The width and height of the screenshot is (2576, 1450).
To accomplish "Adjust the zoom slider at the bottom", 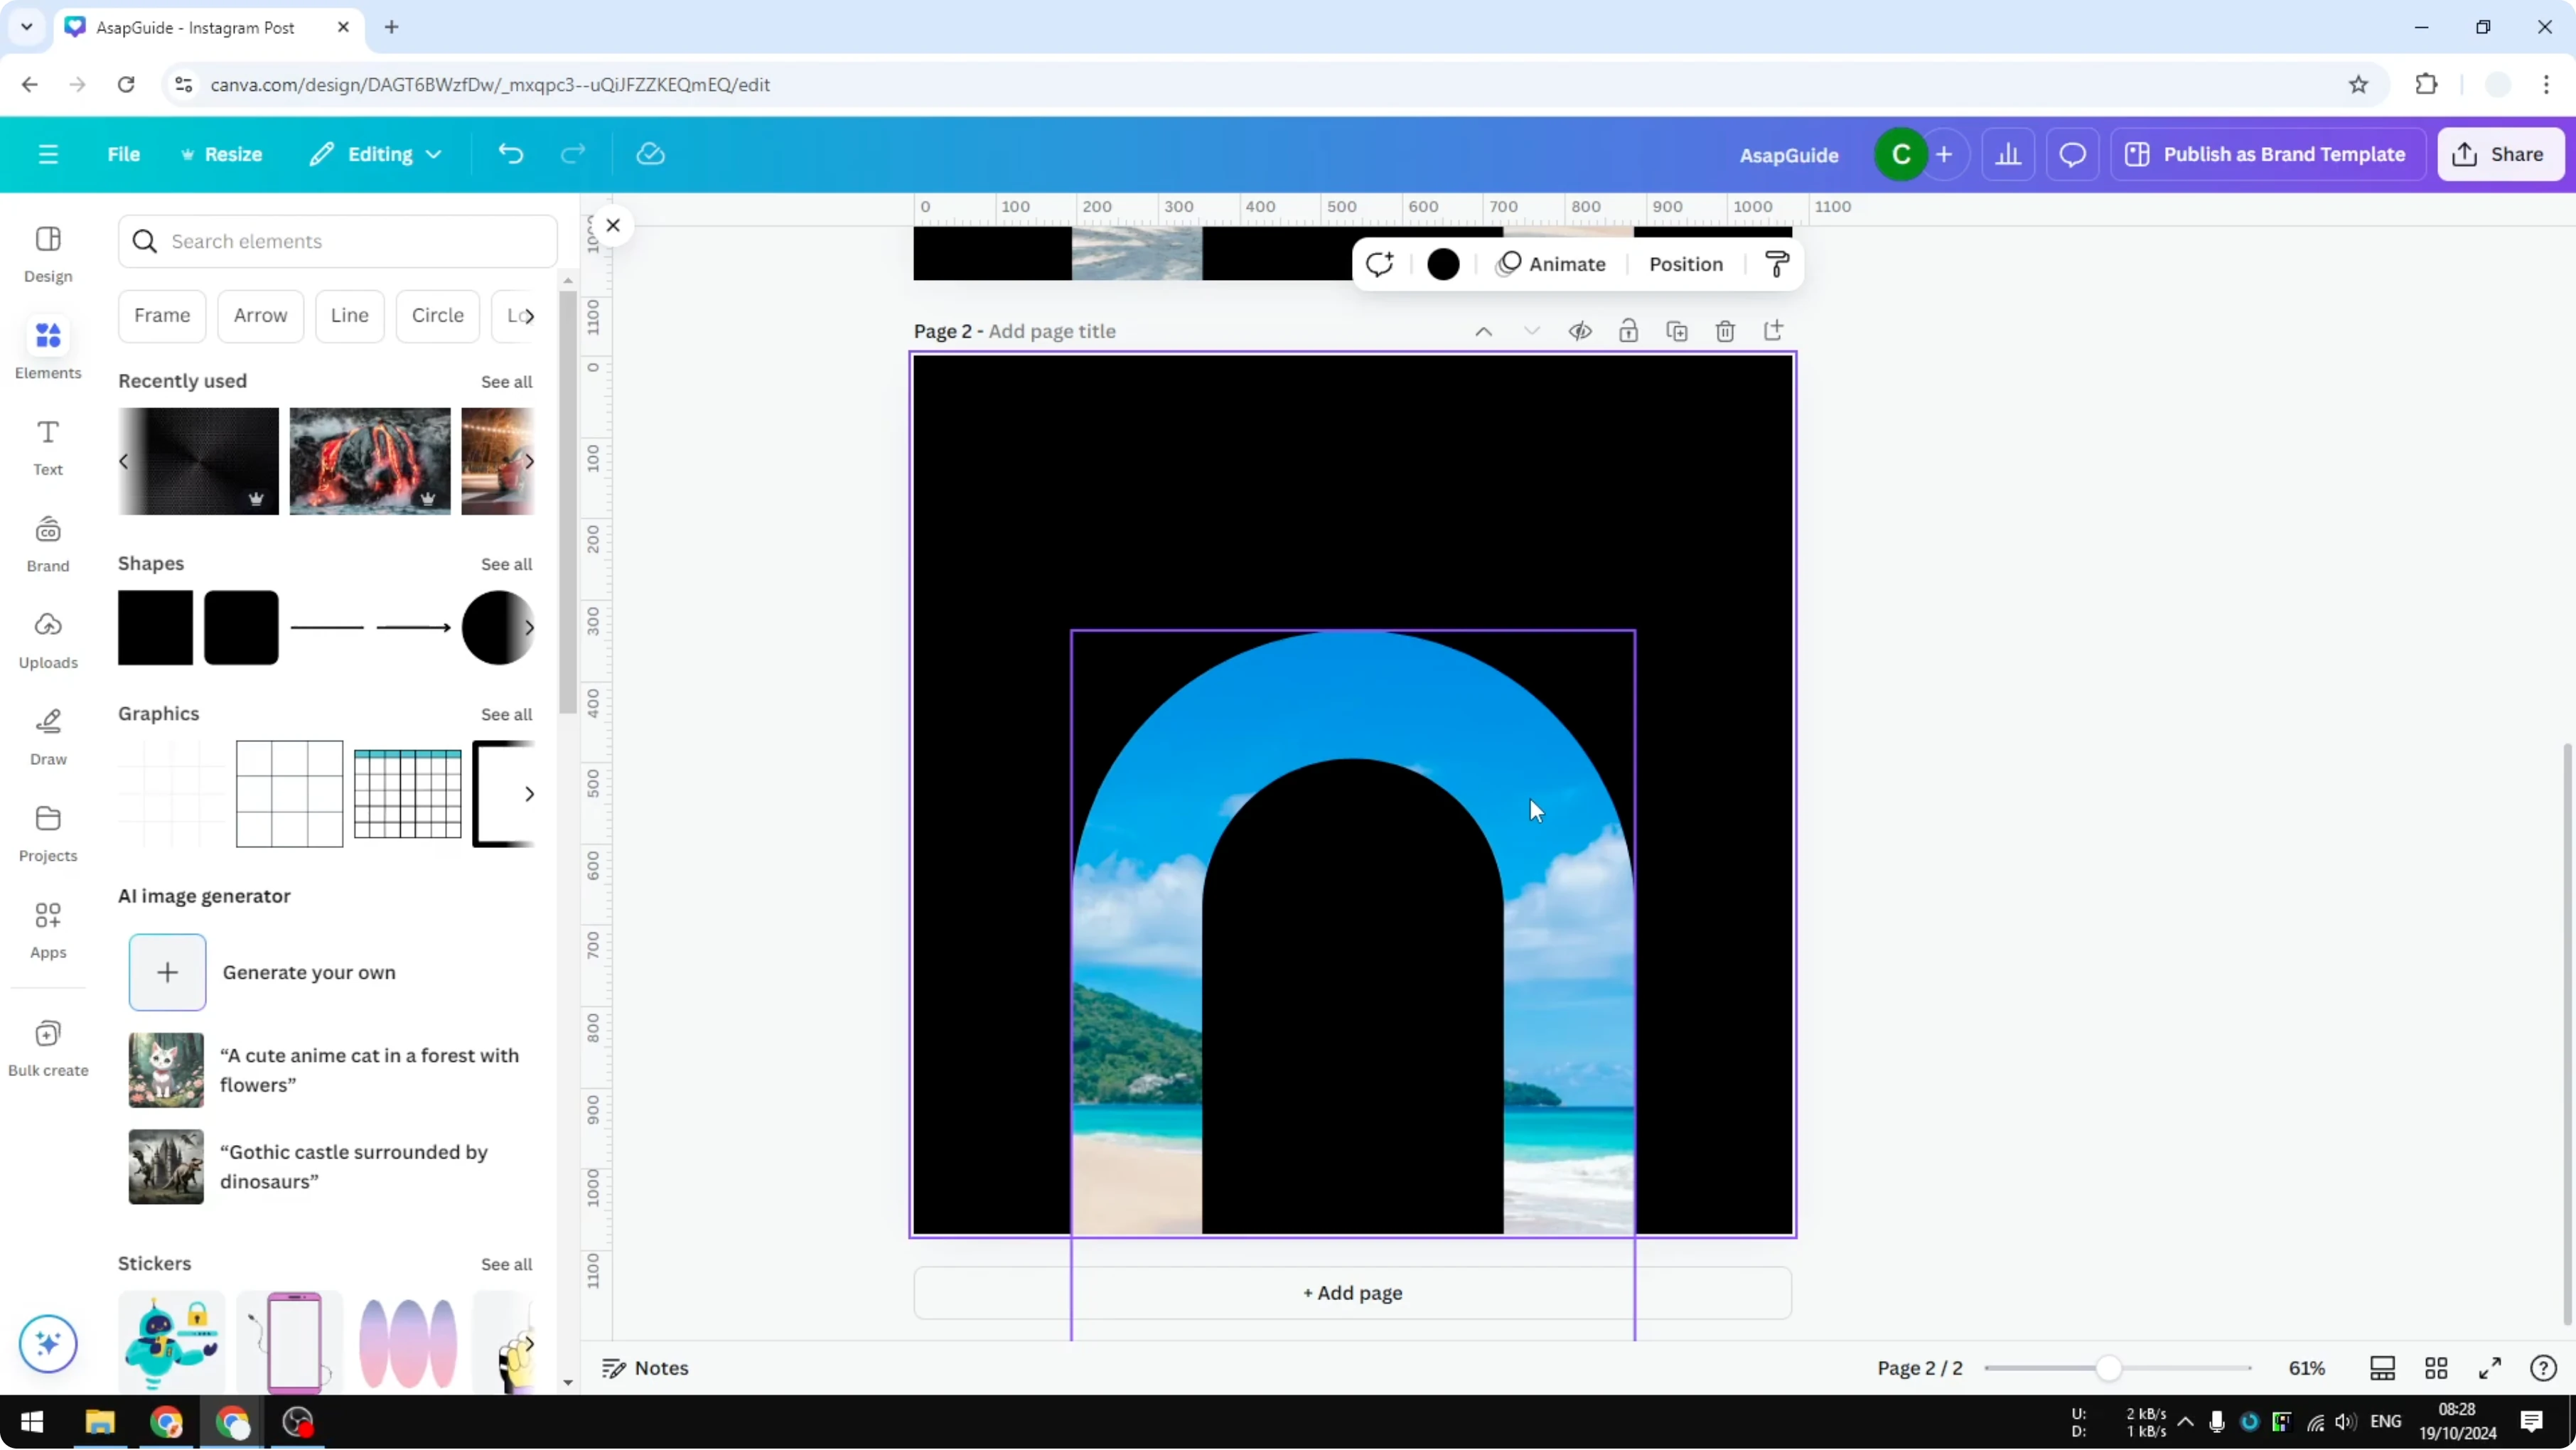I will pyautogui.click(x=2110, y=1368).
